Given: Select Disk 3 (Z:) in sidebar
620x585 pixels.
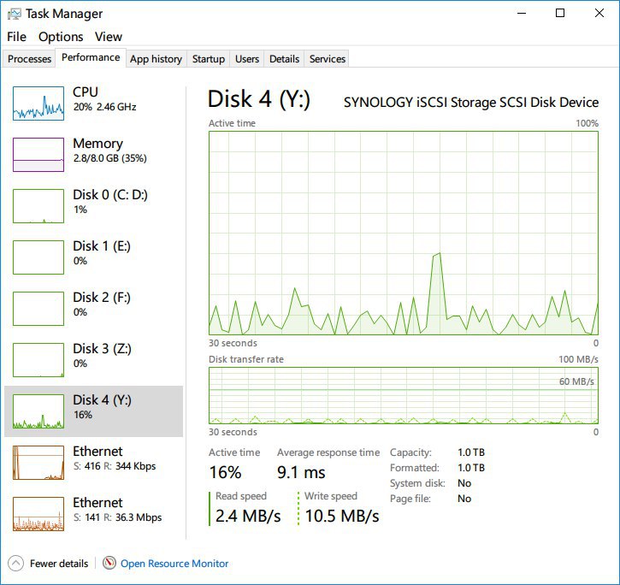Looking at the screenshot, I should point(101,356).
